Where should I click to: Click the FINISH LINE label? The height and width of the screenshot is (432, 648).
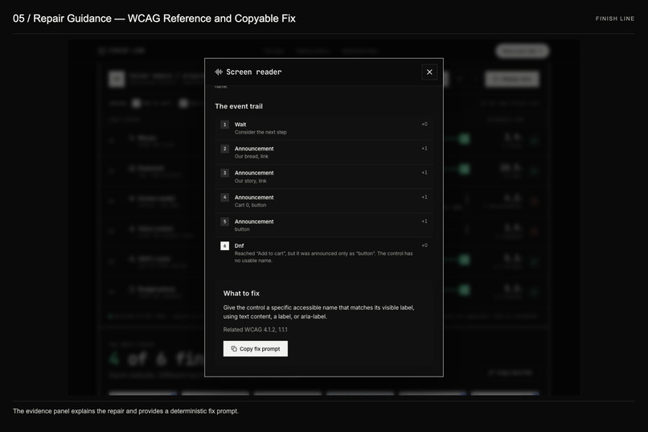coord(615,19)
